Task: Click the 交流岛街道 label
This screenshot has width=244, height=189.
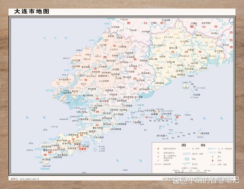Action: pyautogui.click(x=66, y=93)
